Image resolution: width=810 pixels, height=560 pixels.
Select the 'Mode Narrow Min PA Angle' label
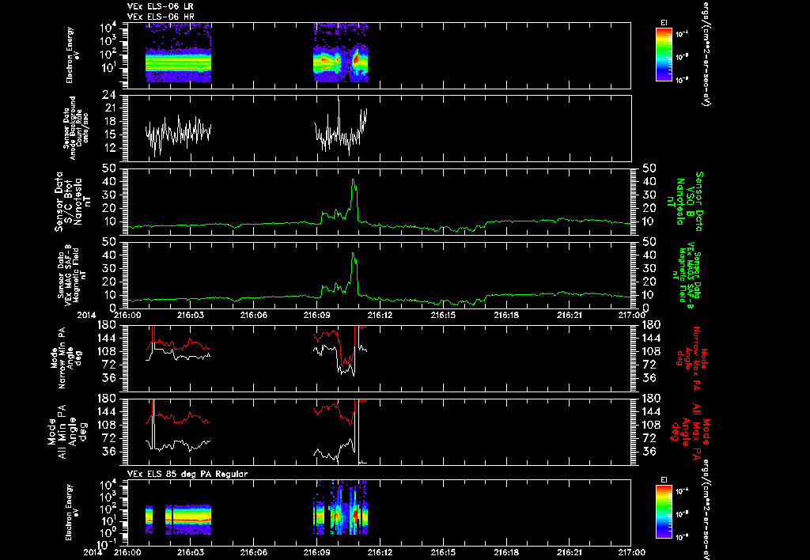66,358
